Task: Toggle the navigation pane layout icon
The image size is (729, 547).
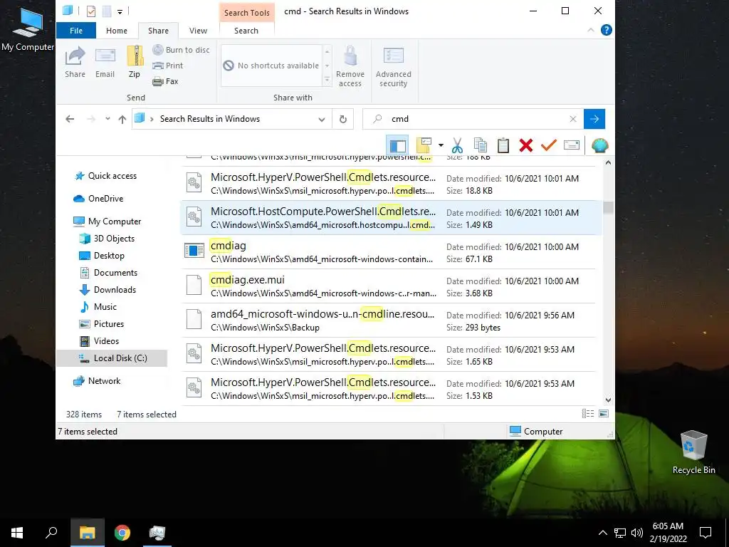Action: point(397,145)
